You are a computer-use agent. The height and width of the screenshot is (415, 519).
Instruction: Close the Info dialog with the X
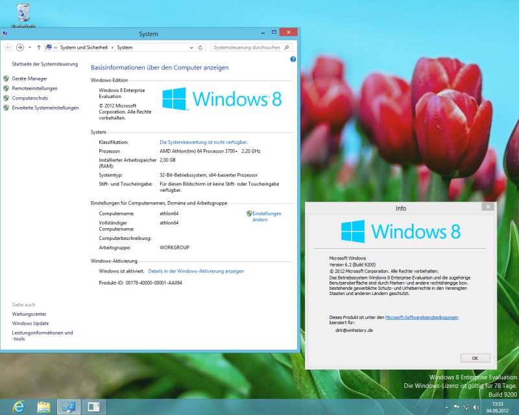488,207
